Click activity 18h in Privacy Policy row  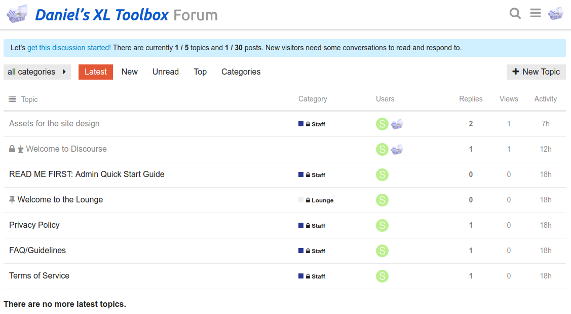pyautogui.click(x=546, y=225)
